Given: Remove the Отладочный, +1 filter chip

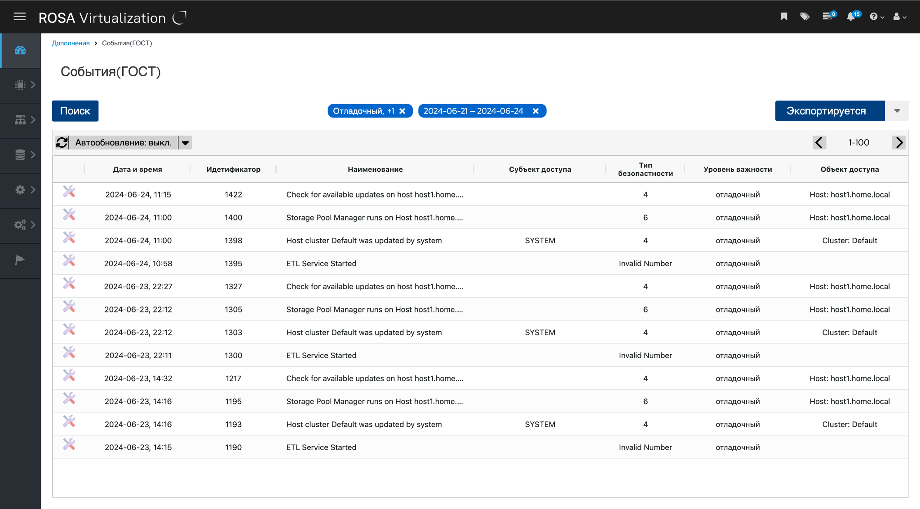Looking at the screenshot, I should (402, 111).
